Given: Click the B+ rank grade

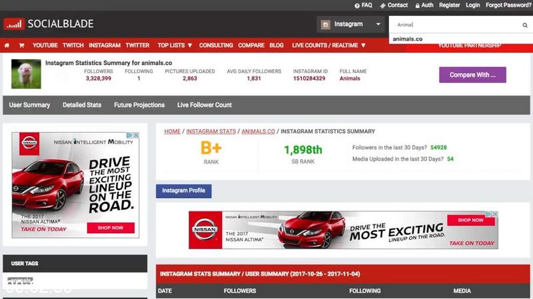Looking at the screenshot, I should [x=211, y=148].
